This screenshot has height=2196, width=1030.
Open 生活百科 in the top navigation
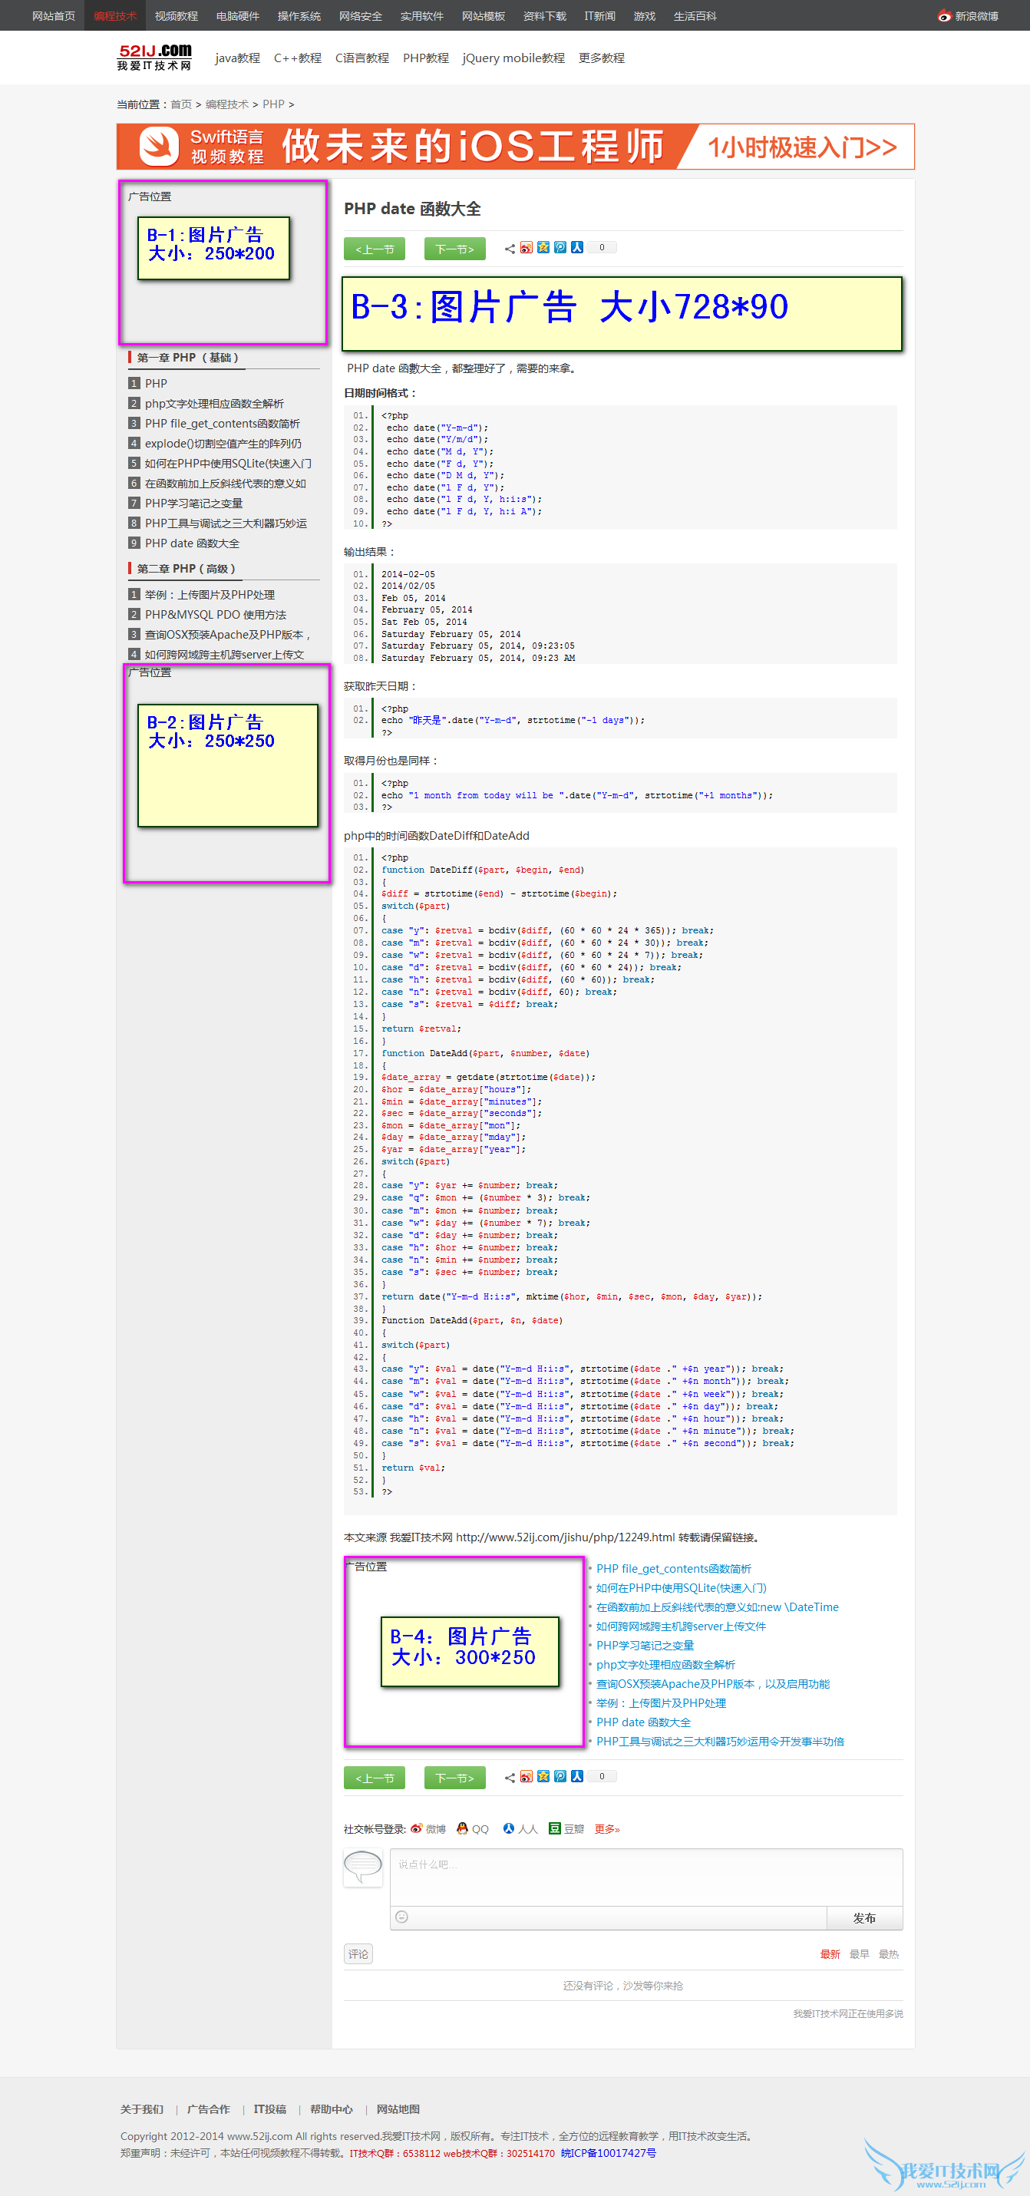click(x=695, y=16)
